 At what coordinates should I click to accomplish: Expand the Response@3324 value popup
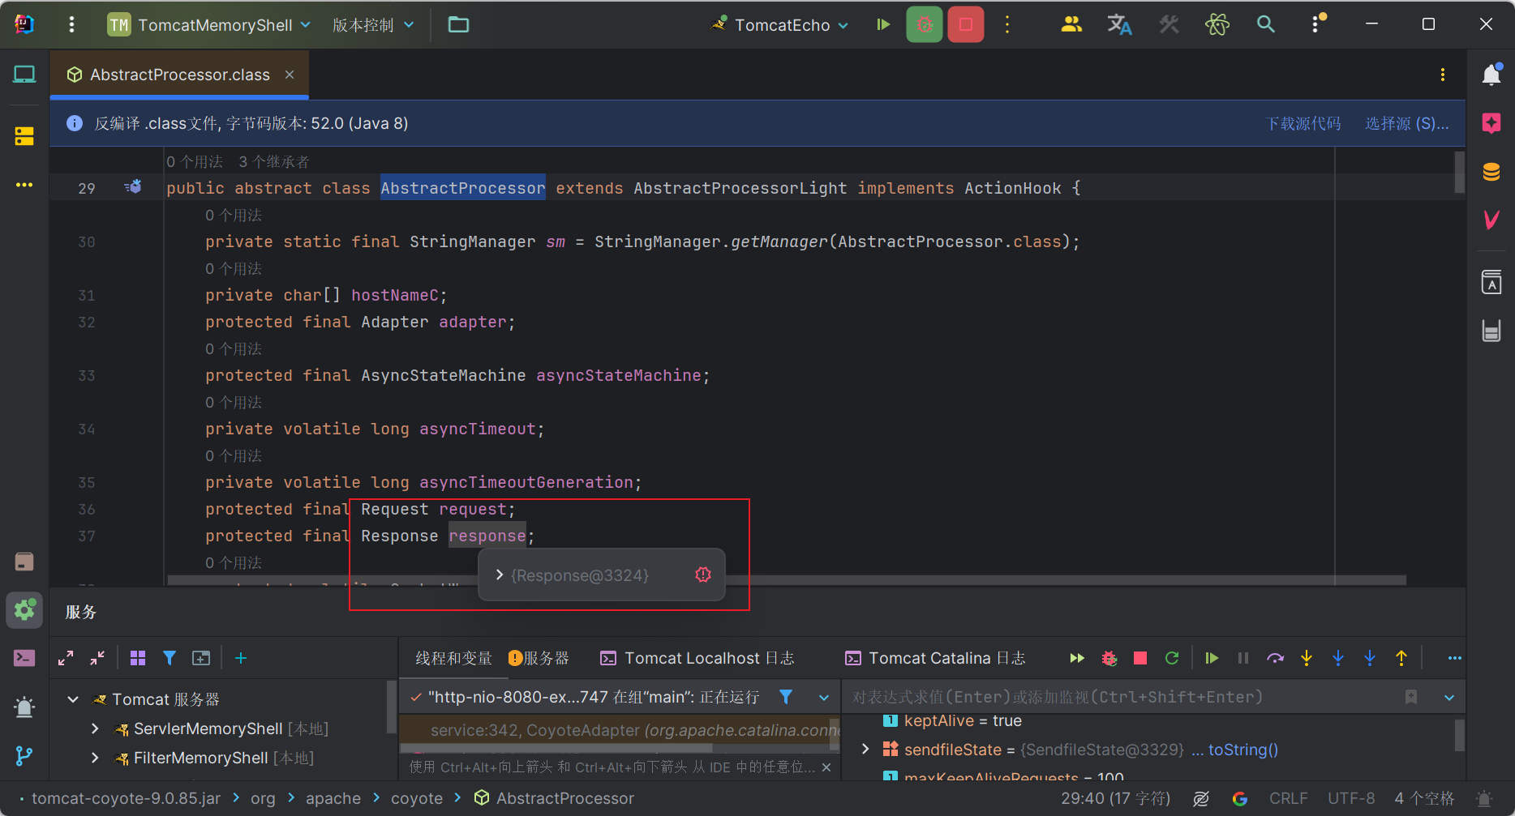tap(500, 575)
